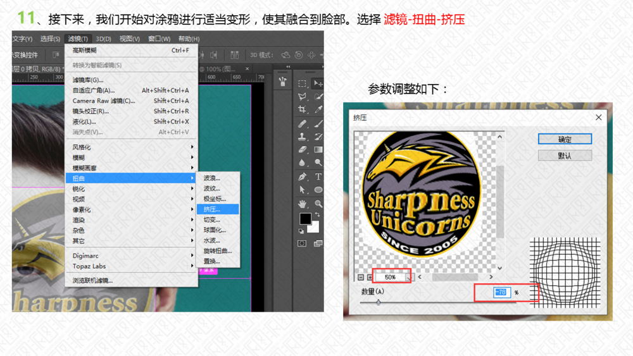Choose 液化(L)... from filter menu
633x356 pixels.
132,122
